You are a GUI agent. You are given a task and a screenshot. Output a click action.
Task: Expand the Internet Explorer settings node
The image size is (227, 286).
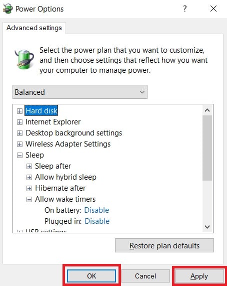point(19,122)
